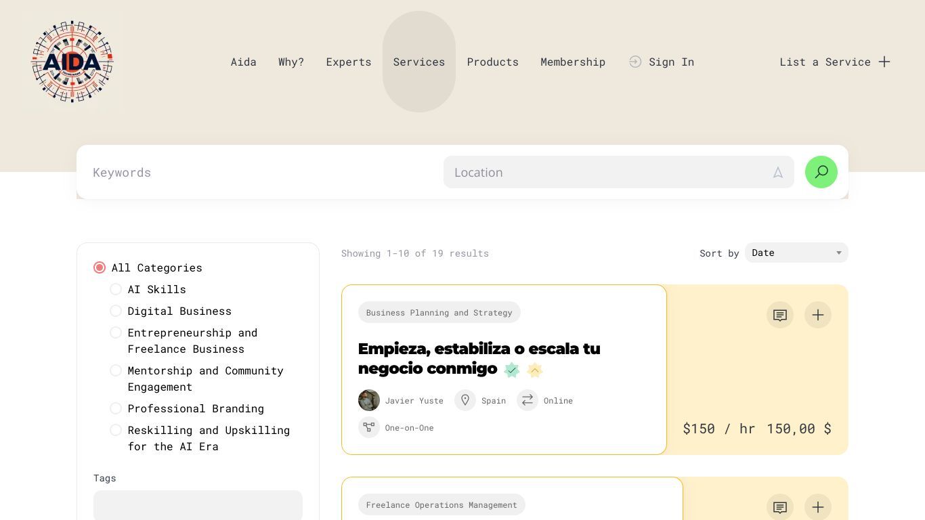Click Business Planning and Strategy tag

[x=439, y=312]
